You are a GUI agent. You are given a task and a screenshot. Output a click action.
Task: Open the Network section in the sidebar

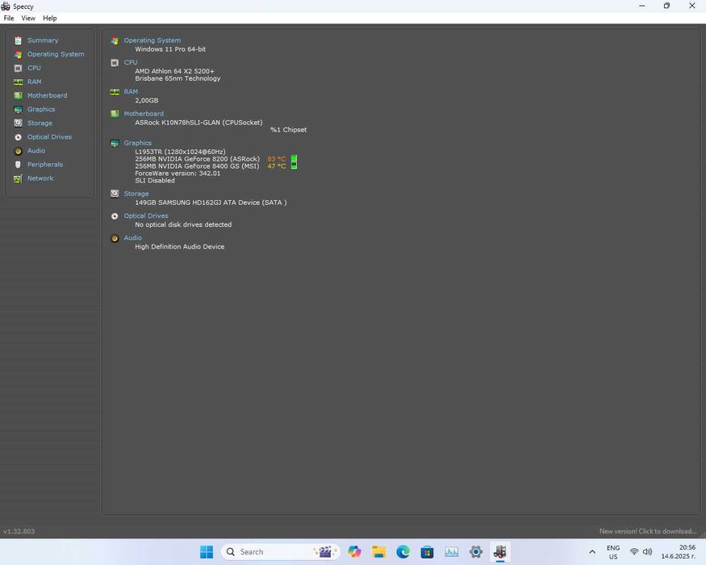[40, 178]
